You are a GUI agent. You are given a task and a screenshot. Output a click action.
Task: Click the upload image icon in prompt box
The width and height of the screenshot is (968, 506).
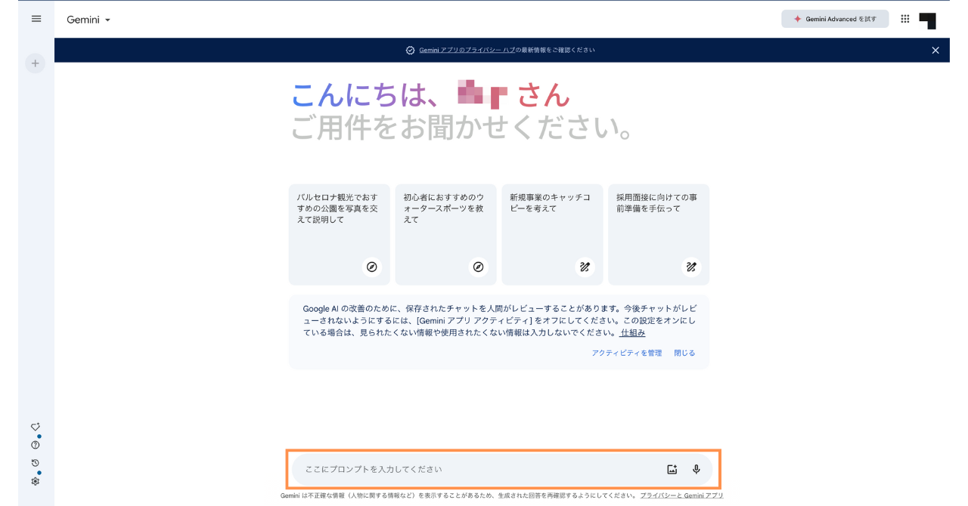click(x=672, y=469)
